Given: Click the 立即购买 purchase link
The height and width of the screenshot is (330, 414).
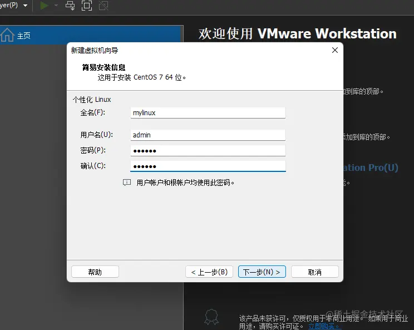Looking at the screenshot, I should pos(324,326).
